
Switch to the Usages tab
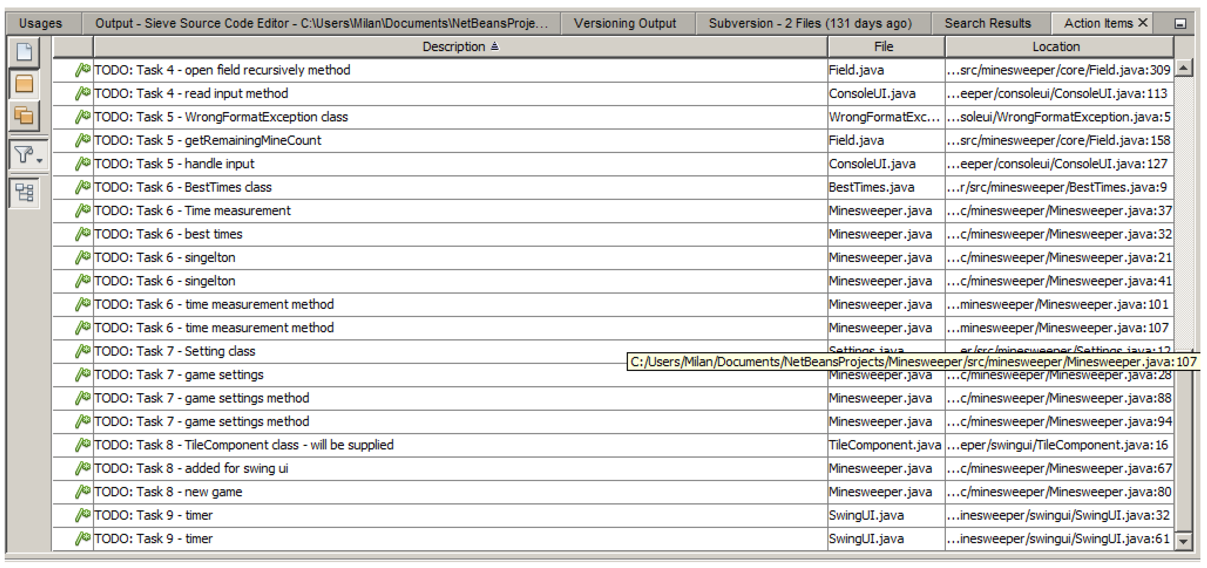(41, 23)
